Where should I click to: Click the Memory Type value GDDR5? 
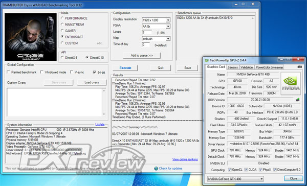click(x=238, y=131)
